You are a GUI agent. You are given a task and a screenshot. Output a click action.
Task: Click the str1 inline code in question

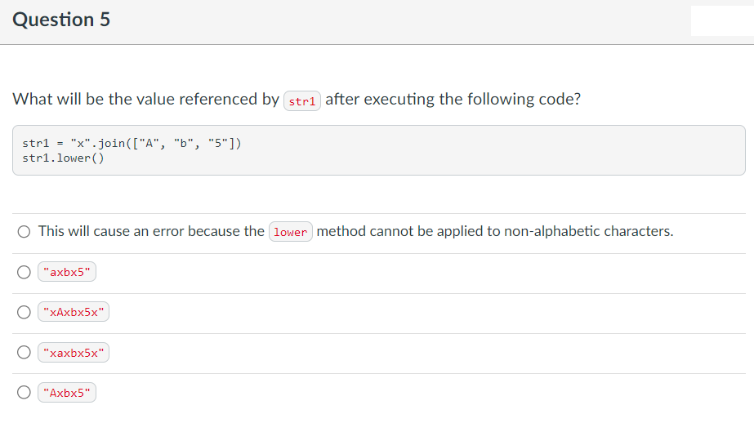[x=302, y=101]
